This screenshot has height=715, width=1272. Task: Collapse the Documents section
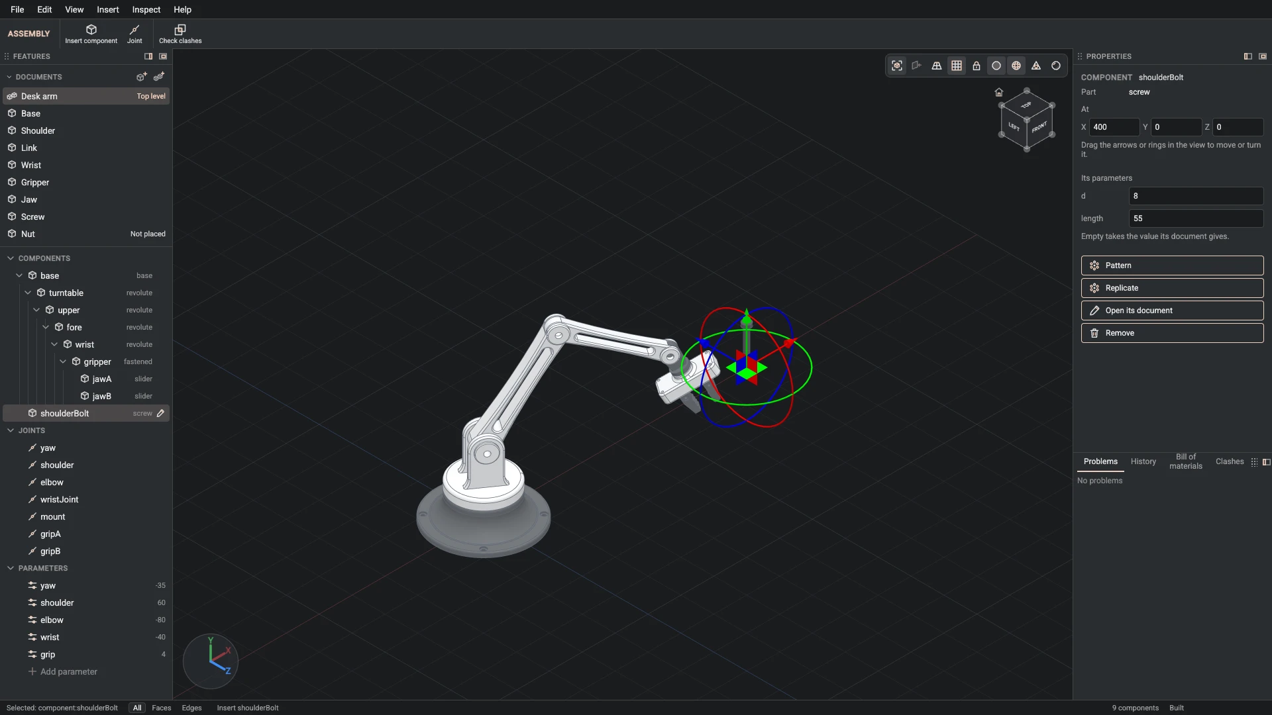click(9, 77)
